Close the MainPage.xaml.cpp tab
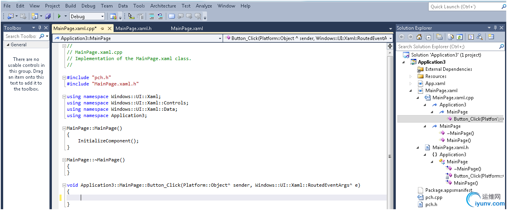 pos(110,28)
